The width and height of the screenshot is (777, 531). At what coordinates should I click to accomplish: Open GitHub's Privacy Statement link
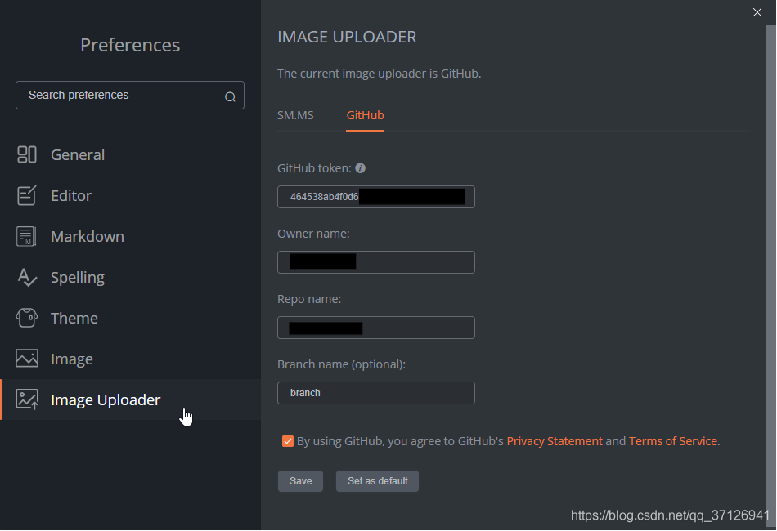pos(555,441)
